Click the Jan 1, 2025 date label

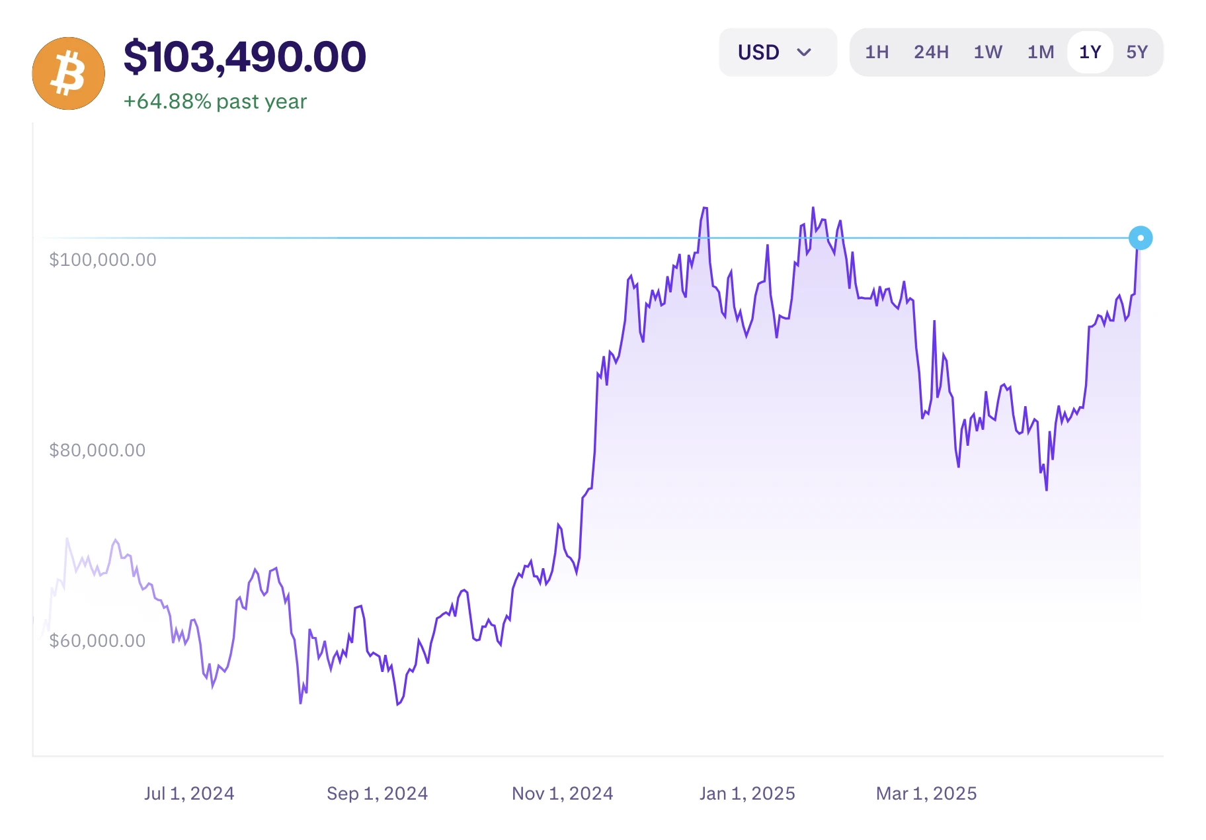coord(748,794)
